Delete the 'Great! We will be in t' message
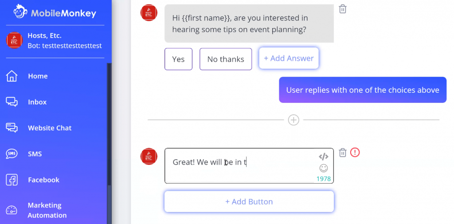The image size is (454, 224). (343, 153)
